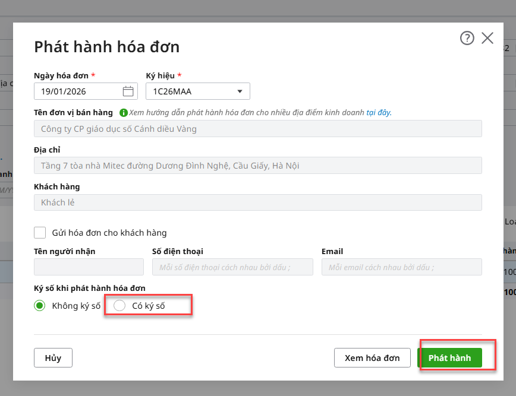This screenshot has width=516, height=396.
Task: Click into the Email input field
Action: tap(401, 267)
